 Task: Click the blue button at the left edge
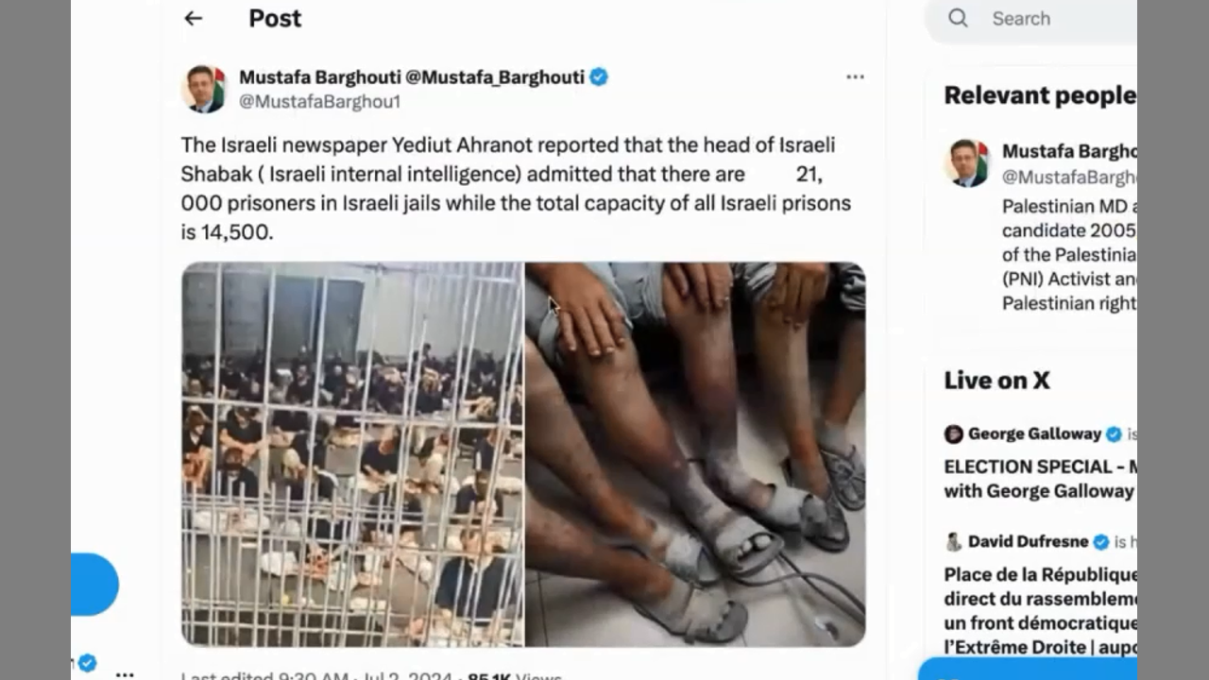94,585
